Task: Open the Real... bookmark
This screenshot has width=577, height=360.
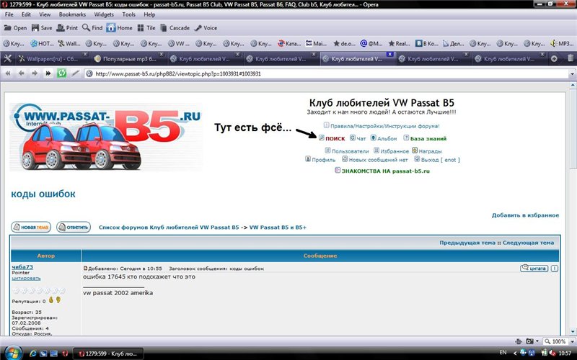Action: point(399,43)
